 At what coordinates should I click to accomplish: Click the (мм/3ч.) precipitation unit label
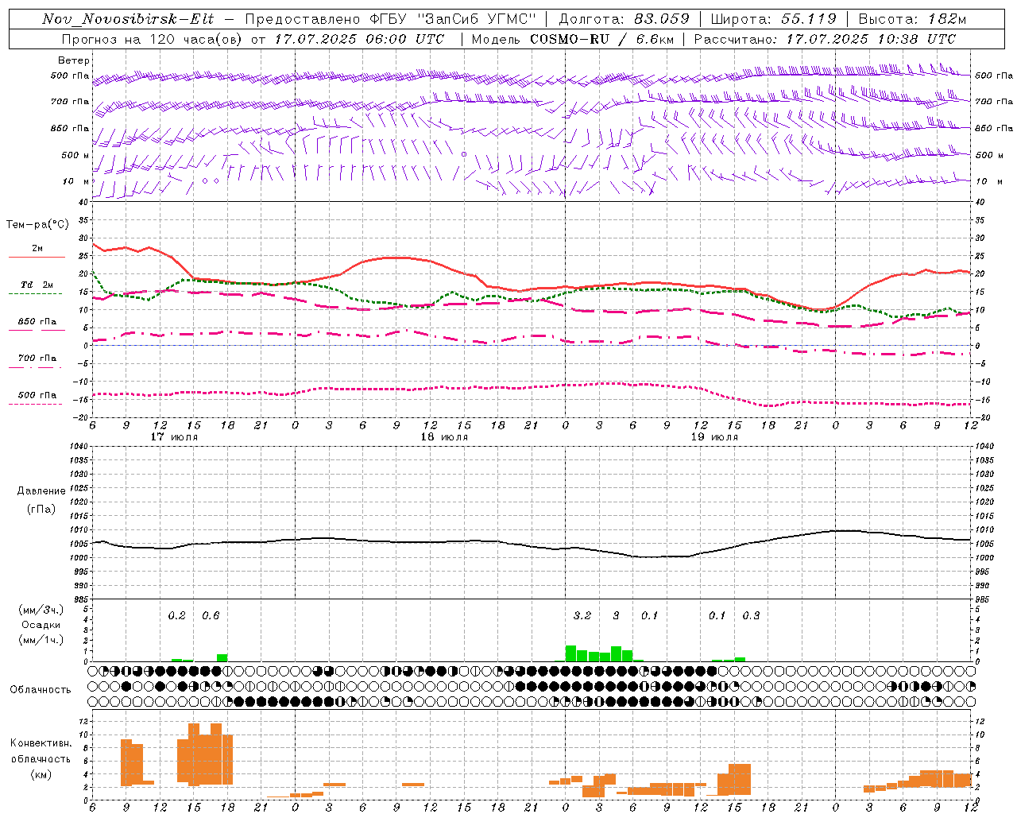41,610
